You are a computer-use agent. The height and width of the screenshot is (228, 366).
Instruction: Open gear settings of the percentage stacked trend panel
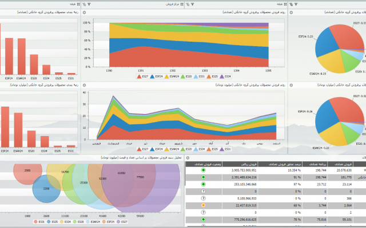[x=84, y=13]
